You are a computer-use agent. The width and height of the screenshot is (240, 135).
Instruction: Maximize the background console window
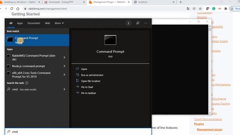pyautogui.click(x=198, y=22)
